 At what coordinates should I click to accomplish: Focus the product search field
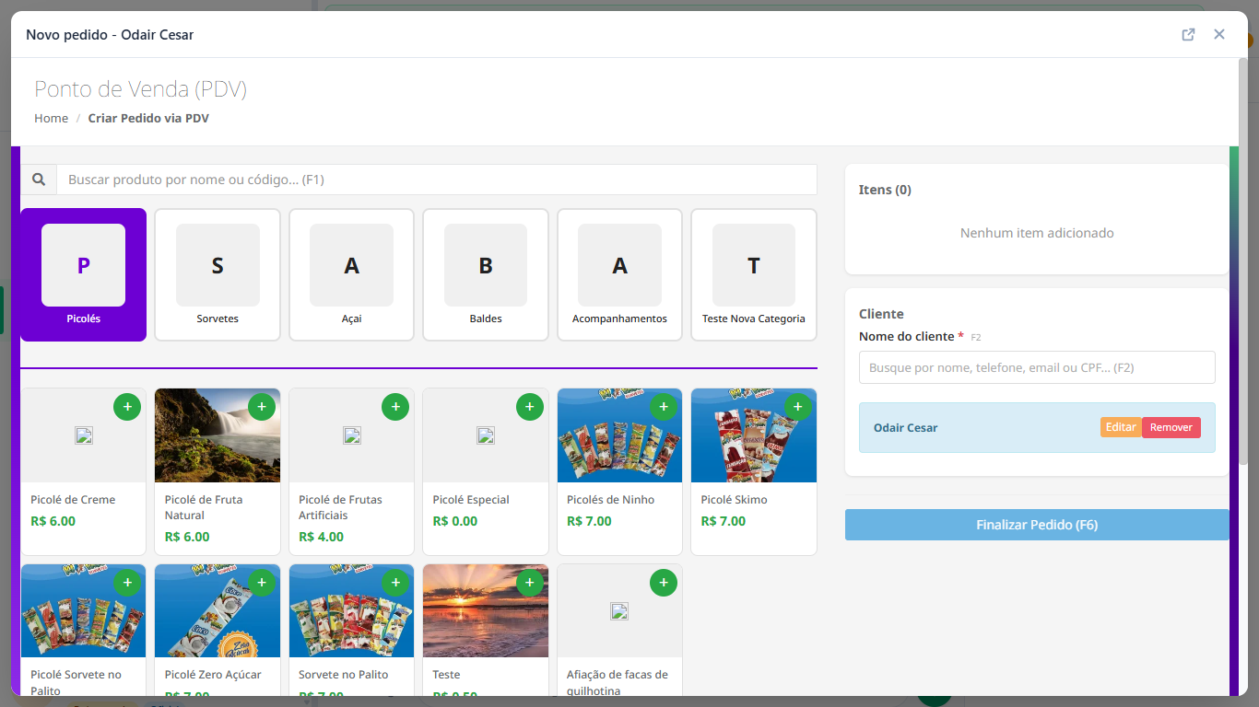(437, 180)
